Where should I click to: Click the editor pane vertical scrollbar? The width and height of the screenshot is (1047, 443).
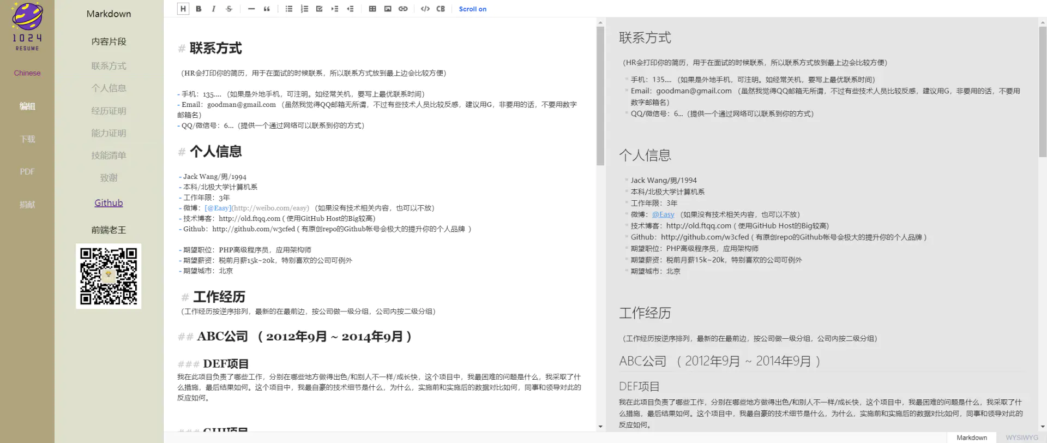click(600, 95)
